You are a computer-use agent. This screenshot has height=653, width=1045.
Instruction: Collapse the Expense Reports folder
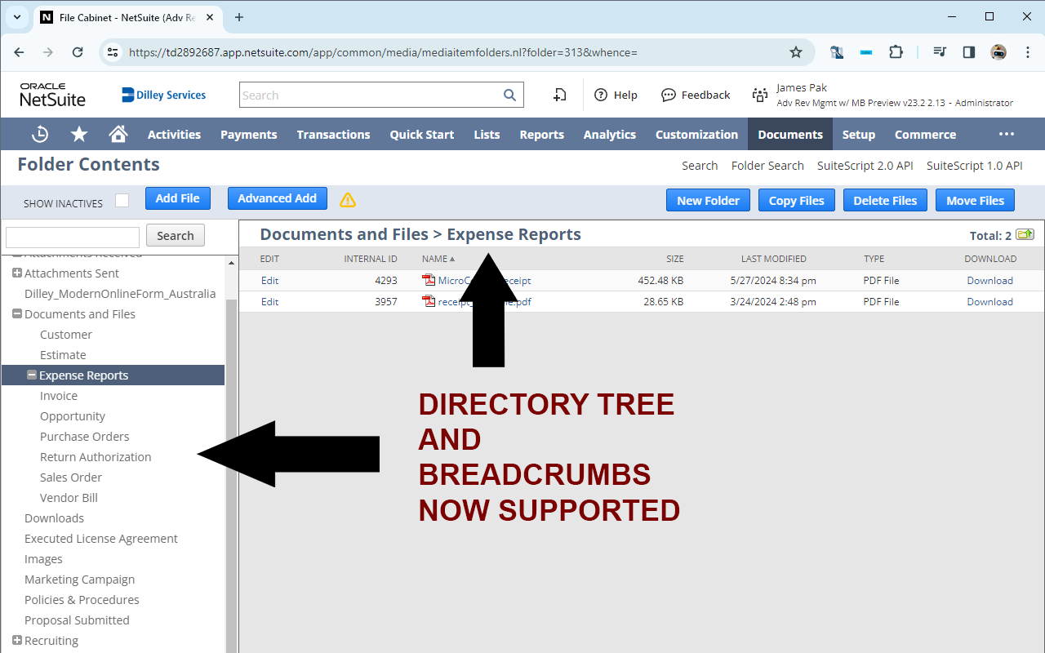[x=32, y=375]
